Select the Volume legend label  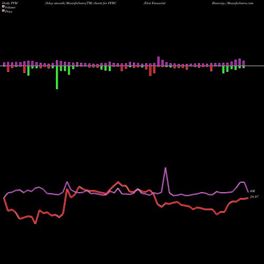(10, 7)
